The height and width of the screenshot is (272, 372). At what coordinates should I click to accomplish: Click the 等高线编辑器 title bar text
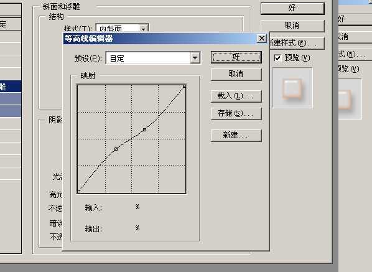click(89, 39)
